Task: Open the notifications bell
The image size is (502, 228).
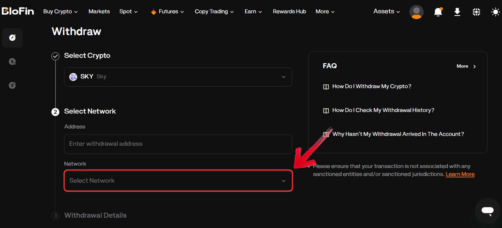Action: 438,12
